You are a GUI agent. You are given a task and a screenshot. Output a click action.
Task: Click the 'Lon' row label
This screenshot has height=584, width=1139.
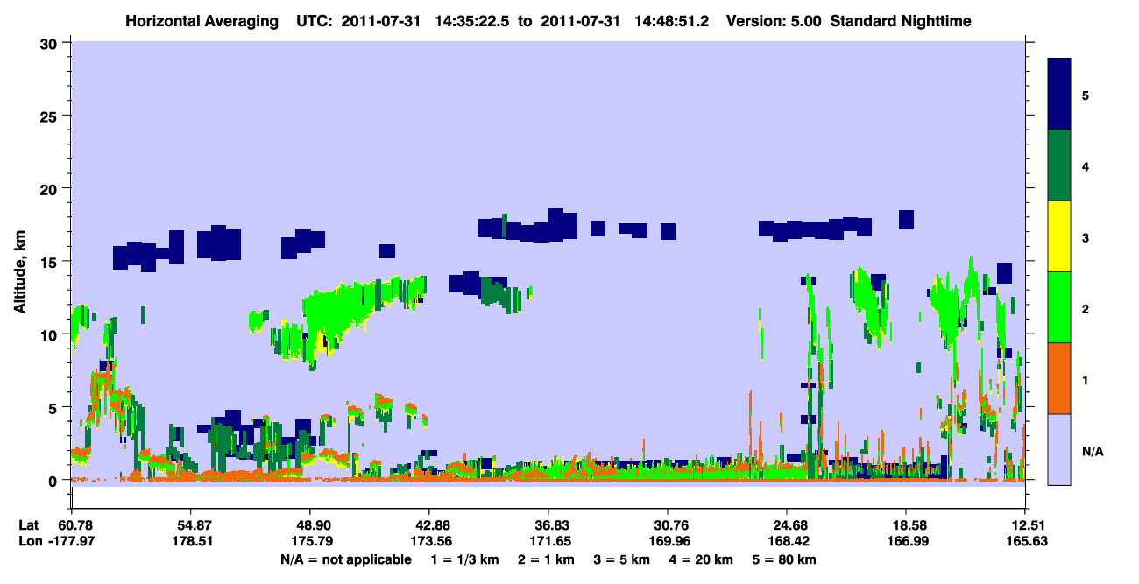click(x=29, y=541)
